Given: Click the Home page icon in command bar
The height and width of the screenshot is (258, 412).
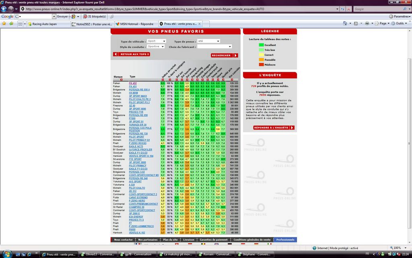Looking at the screenshot, I should 345,23.
